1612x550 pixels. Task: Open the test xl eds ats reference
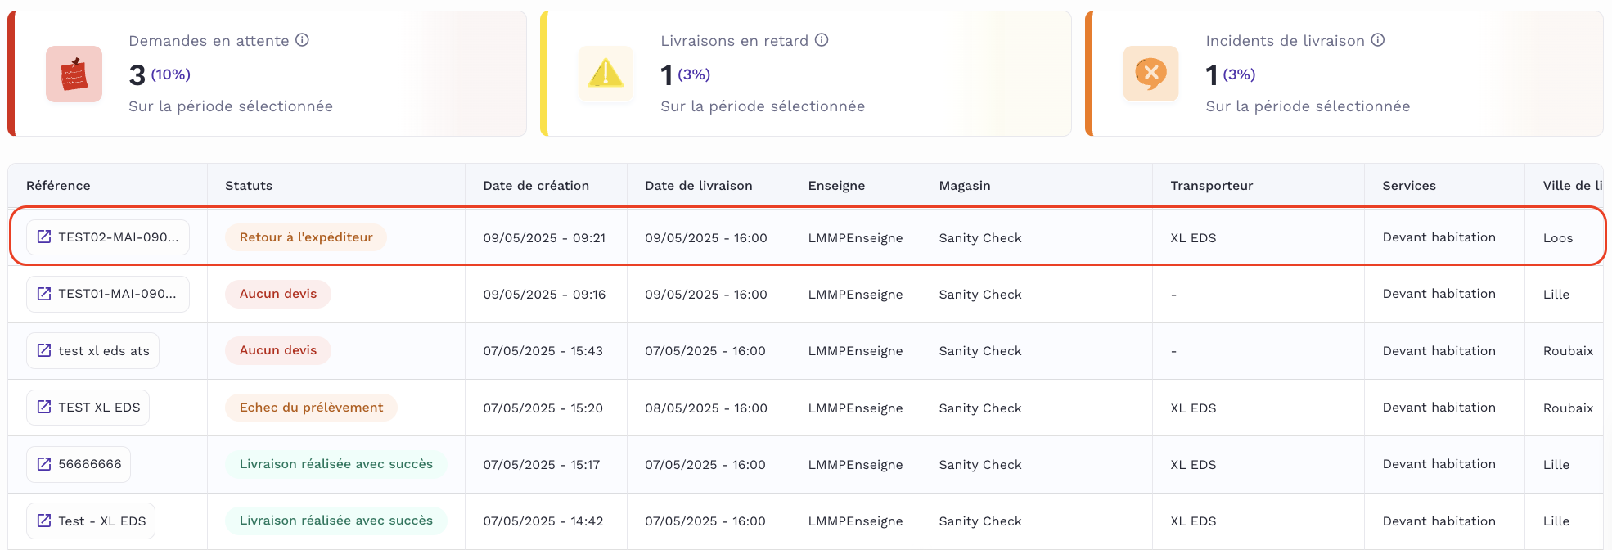click(93, 351)
